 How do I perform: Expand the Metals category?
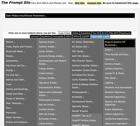pyautogui.click(x=10, y=56)
